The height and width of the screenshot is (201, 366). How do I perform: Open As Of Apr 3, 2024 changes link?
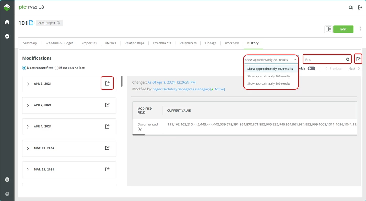pos(171,83)
